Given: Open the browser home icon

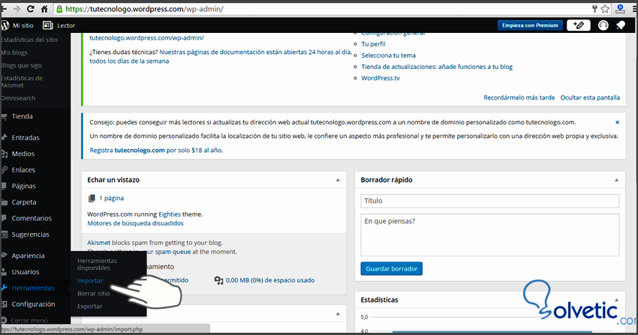Looking at the screenshot, I should [44, 9].
